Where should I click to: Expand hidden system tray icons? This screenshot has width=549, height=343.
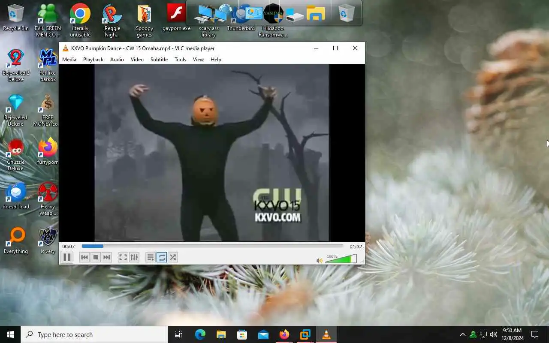tap(462, 334)
